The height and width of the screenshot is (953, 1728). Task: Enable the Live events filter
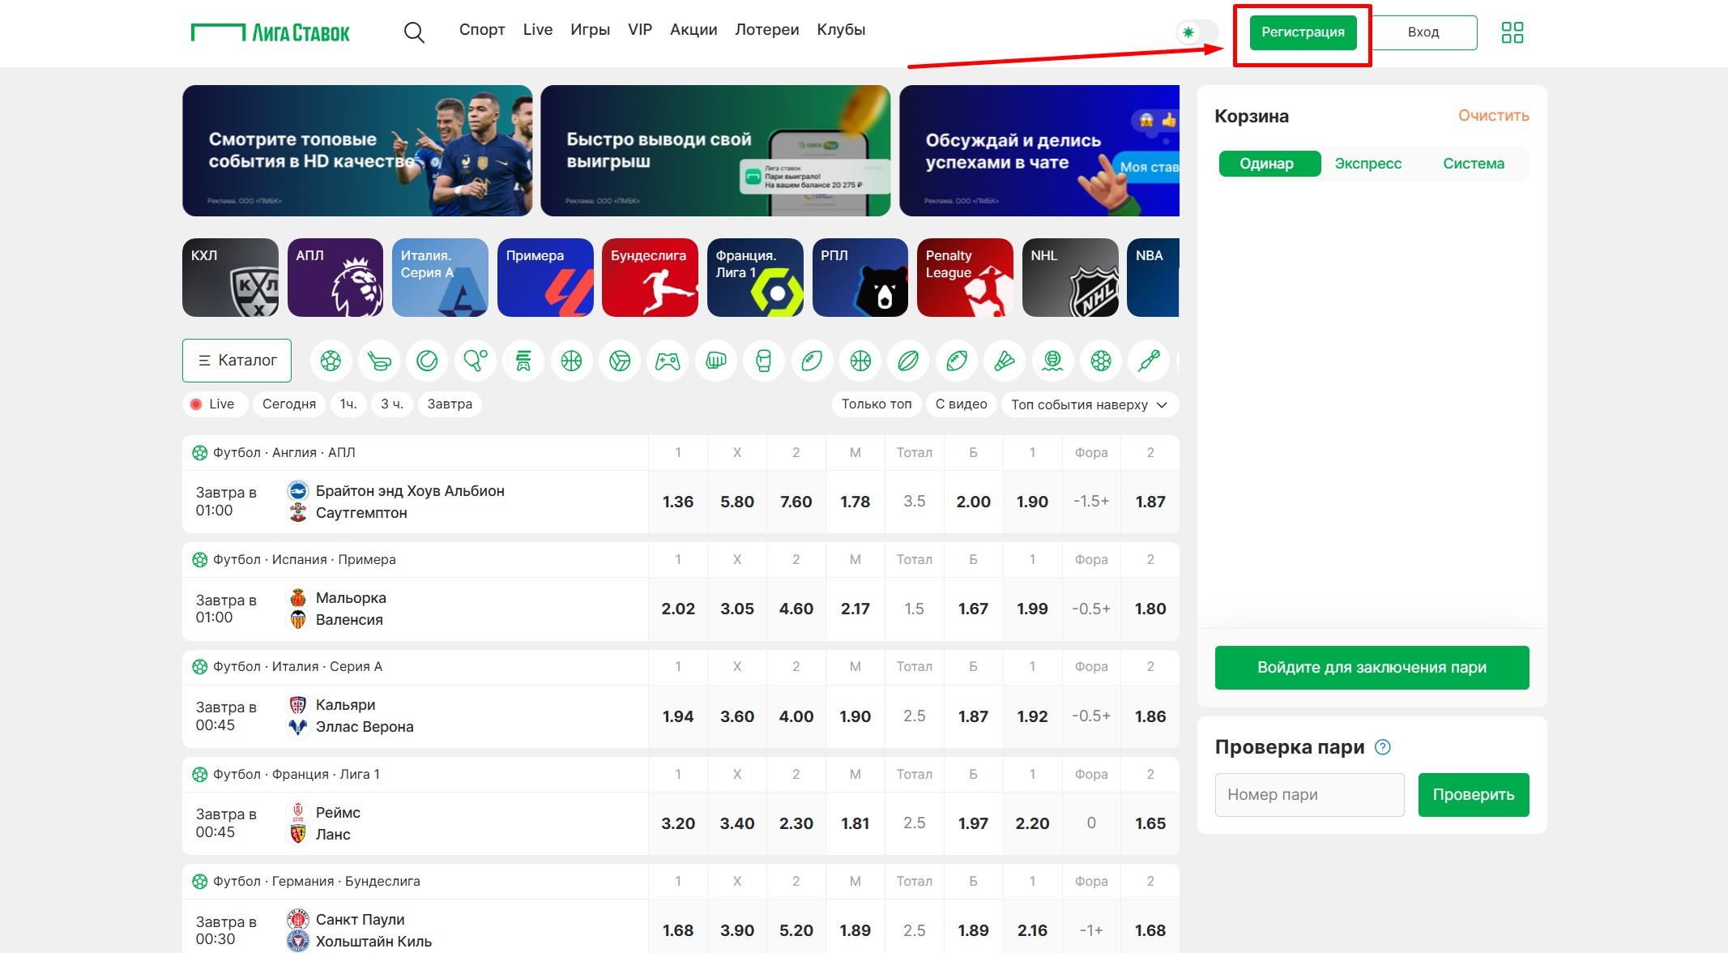coord(213,404)
